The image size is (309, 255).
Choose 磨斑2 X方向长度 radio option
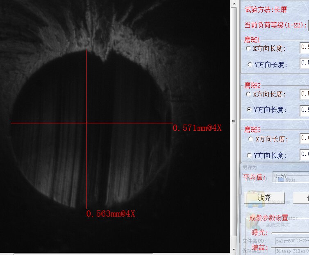pyautogui.click(x=248, y=94)
